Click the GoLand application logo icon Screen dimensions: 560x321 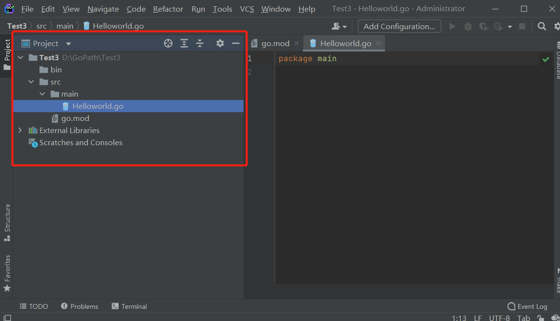(x=9, y=9)
